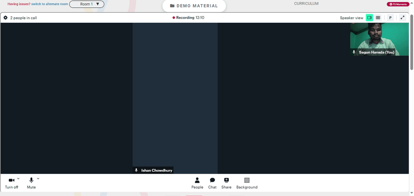This screenshot has height=196, width=414.
Task: Click the Speaker view label
Action: pyautogui.click(x=351, y=18)
